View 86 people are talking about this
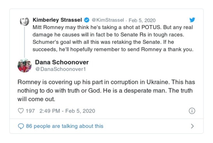Screen dimensions: 213x143 point(65,126)
